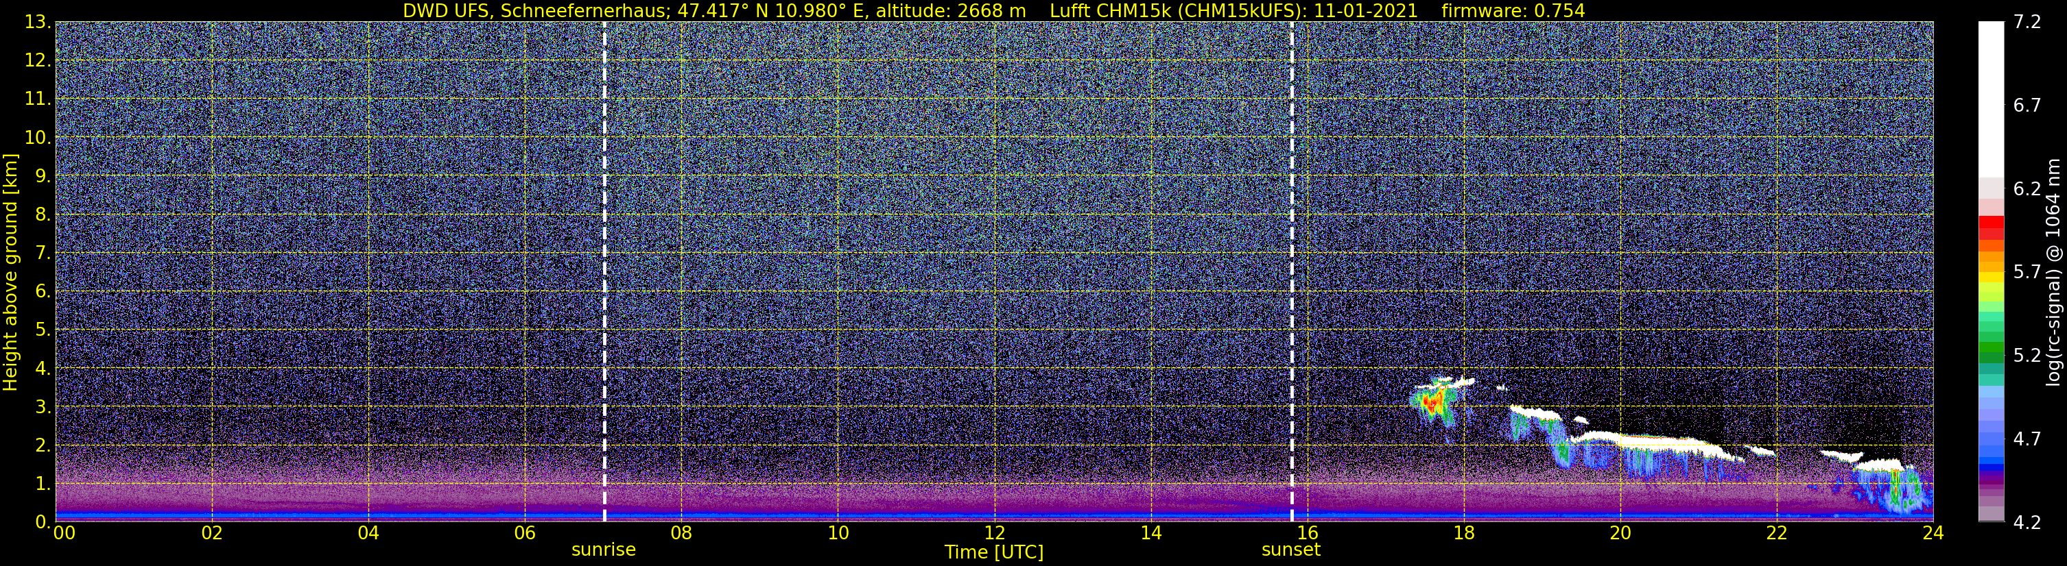Click the 00 time axis tick label
Image resolution: width=2067 pixels, height=566 pixels.
pyautogui.click(x=64, y=533)
